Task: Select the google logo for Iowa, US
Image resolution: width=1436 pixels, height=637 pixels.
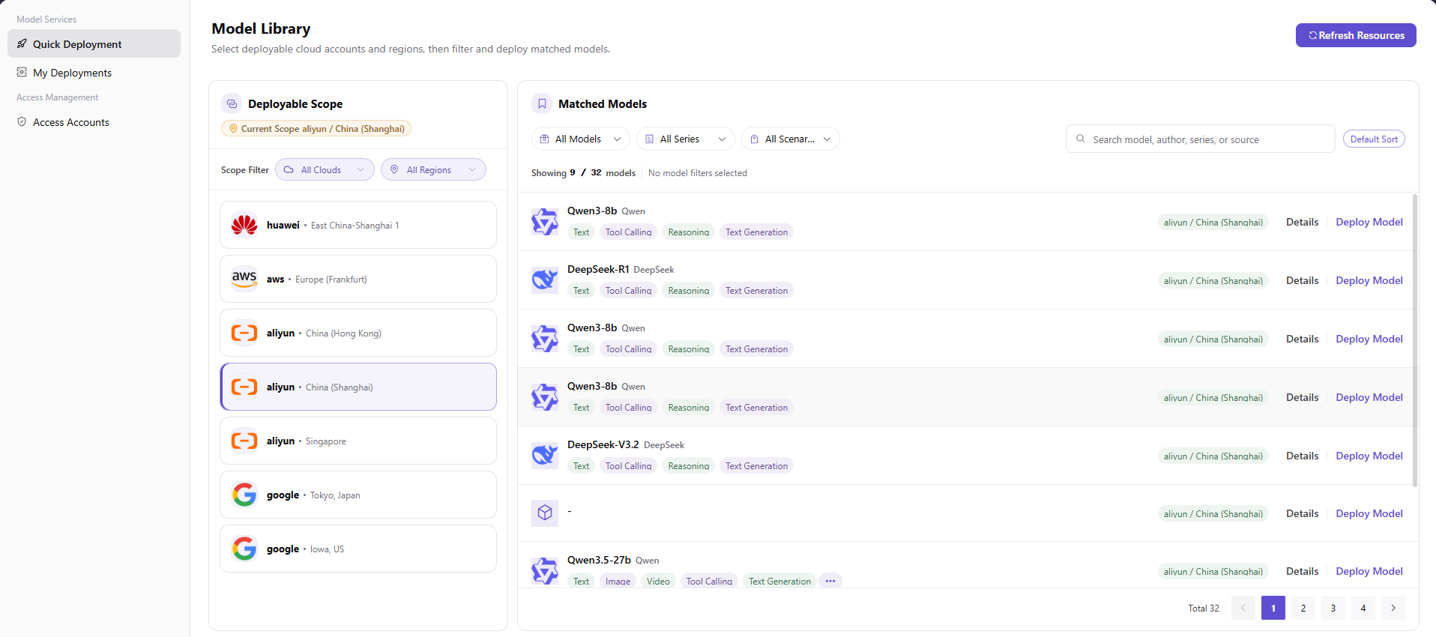Action: [244, 549]
